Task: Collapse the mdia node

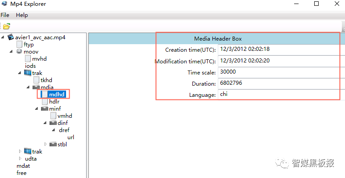Action: 28,87
